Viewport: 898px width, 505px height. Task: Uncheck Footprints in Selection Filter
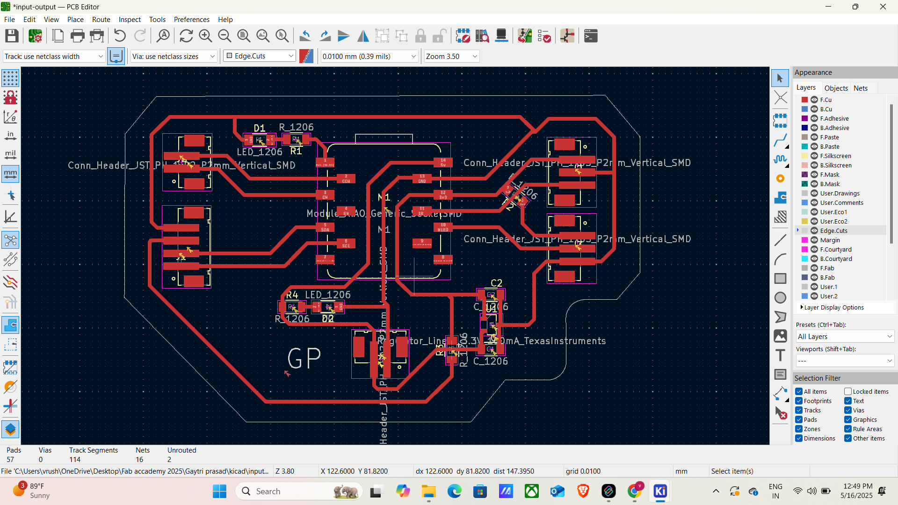click(x=799, y=401)
